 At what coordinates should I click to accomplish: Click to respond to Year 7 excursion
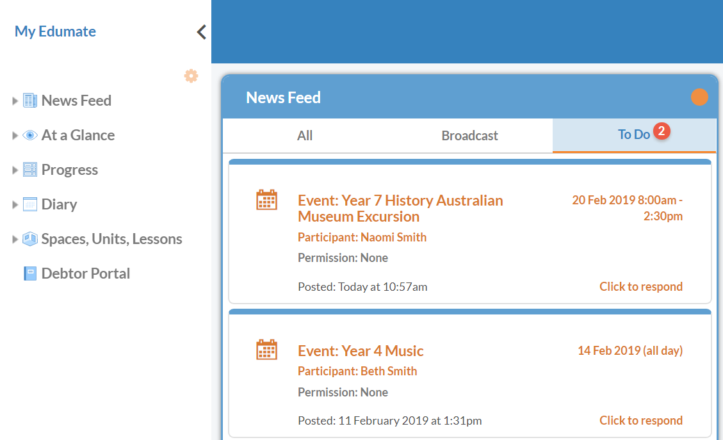(x=640, y=286)
